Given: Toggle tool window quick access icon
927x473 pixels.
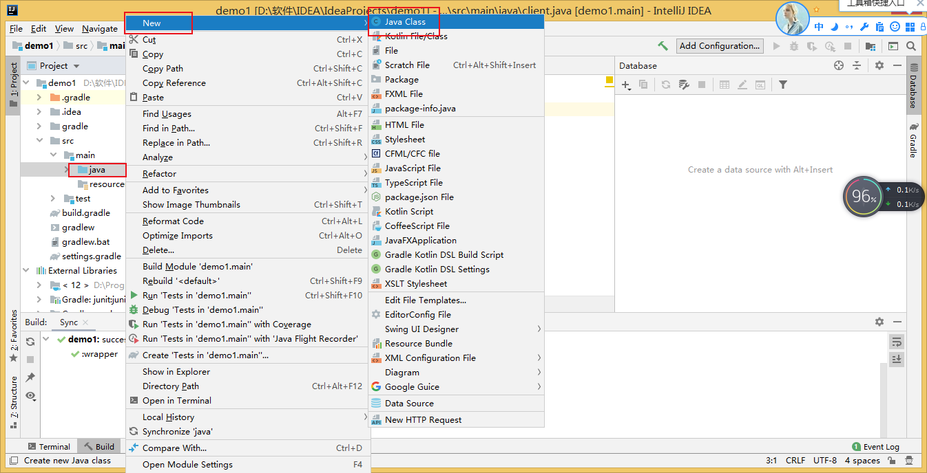Looking at the screenshot, I should [13, 461].
